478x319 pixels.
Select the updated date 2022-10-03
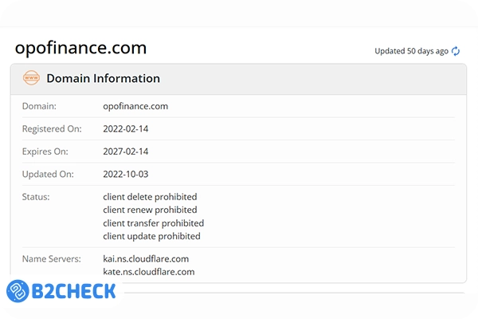[x=127, y=174]
